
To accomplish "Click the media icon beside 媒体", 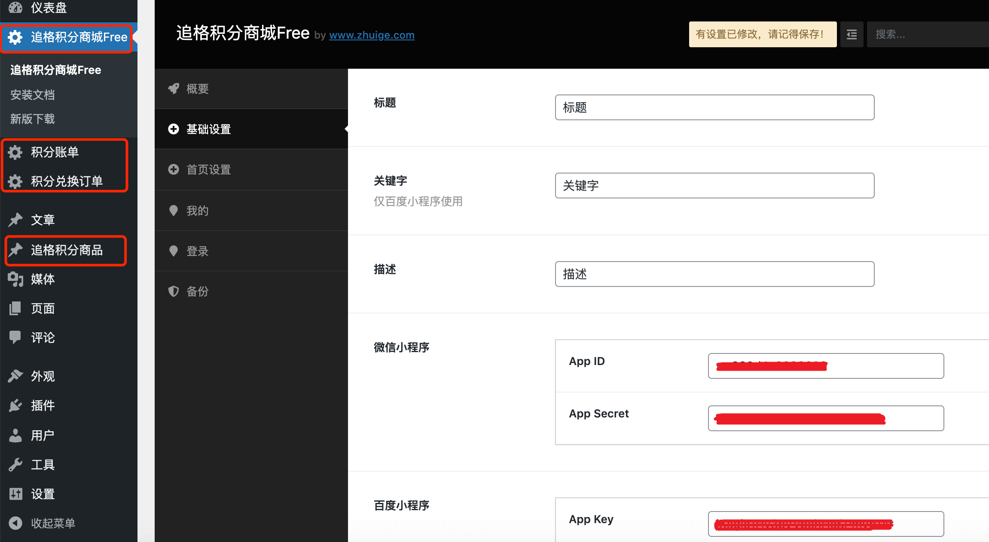I will (x=15, y=279).
